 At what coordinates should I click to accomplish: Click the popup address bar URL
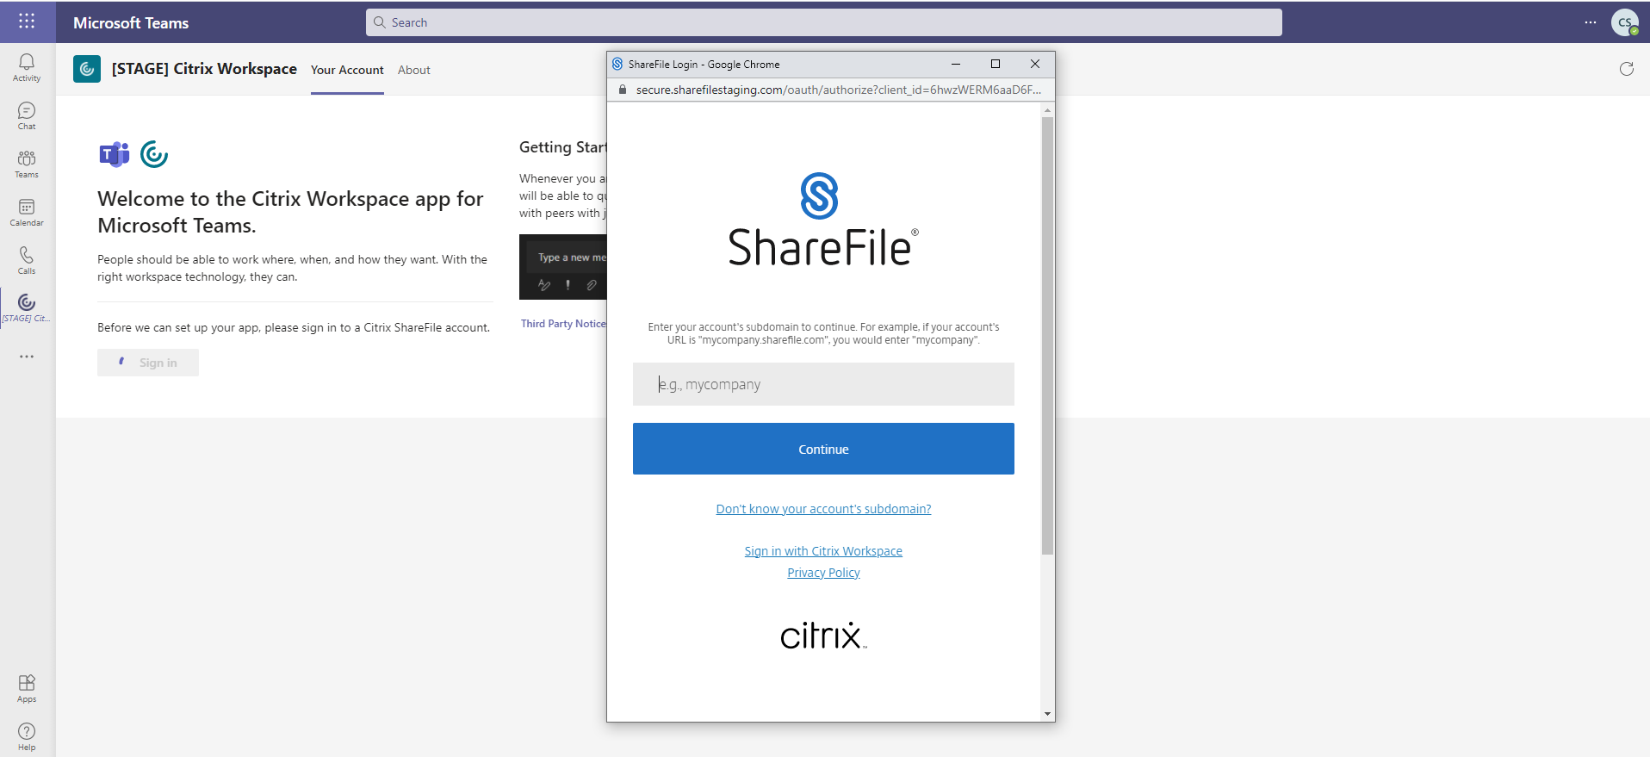838,90
